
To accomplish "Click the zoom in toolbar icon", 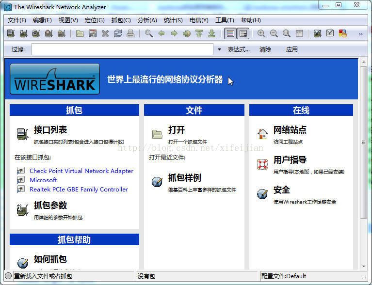I will click(261, 33).
